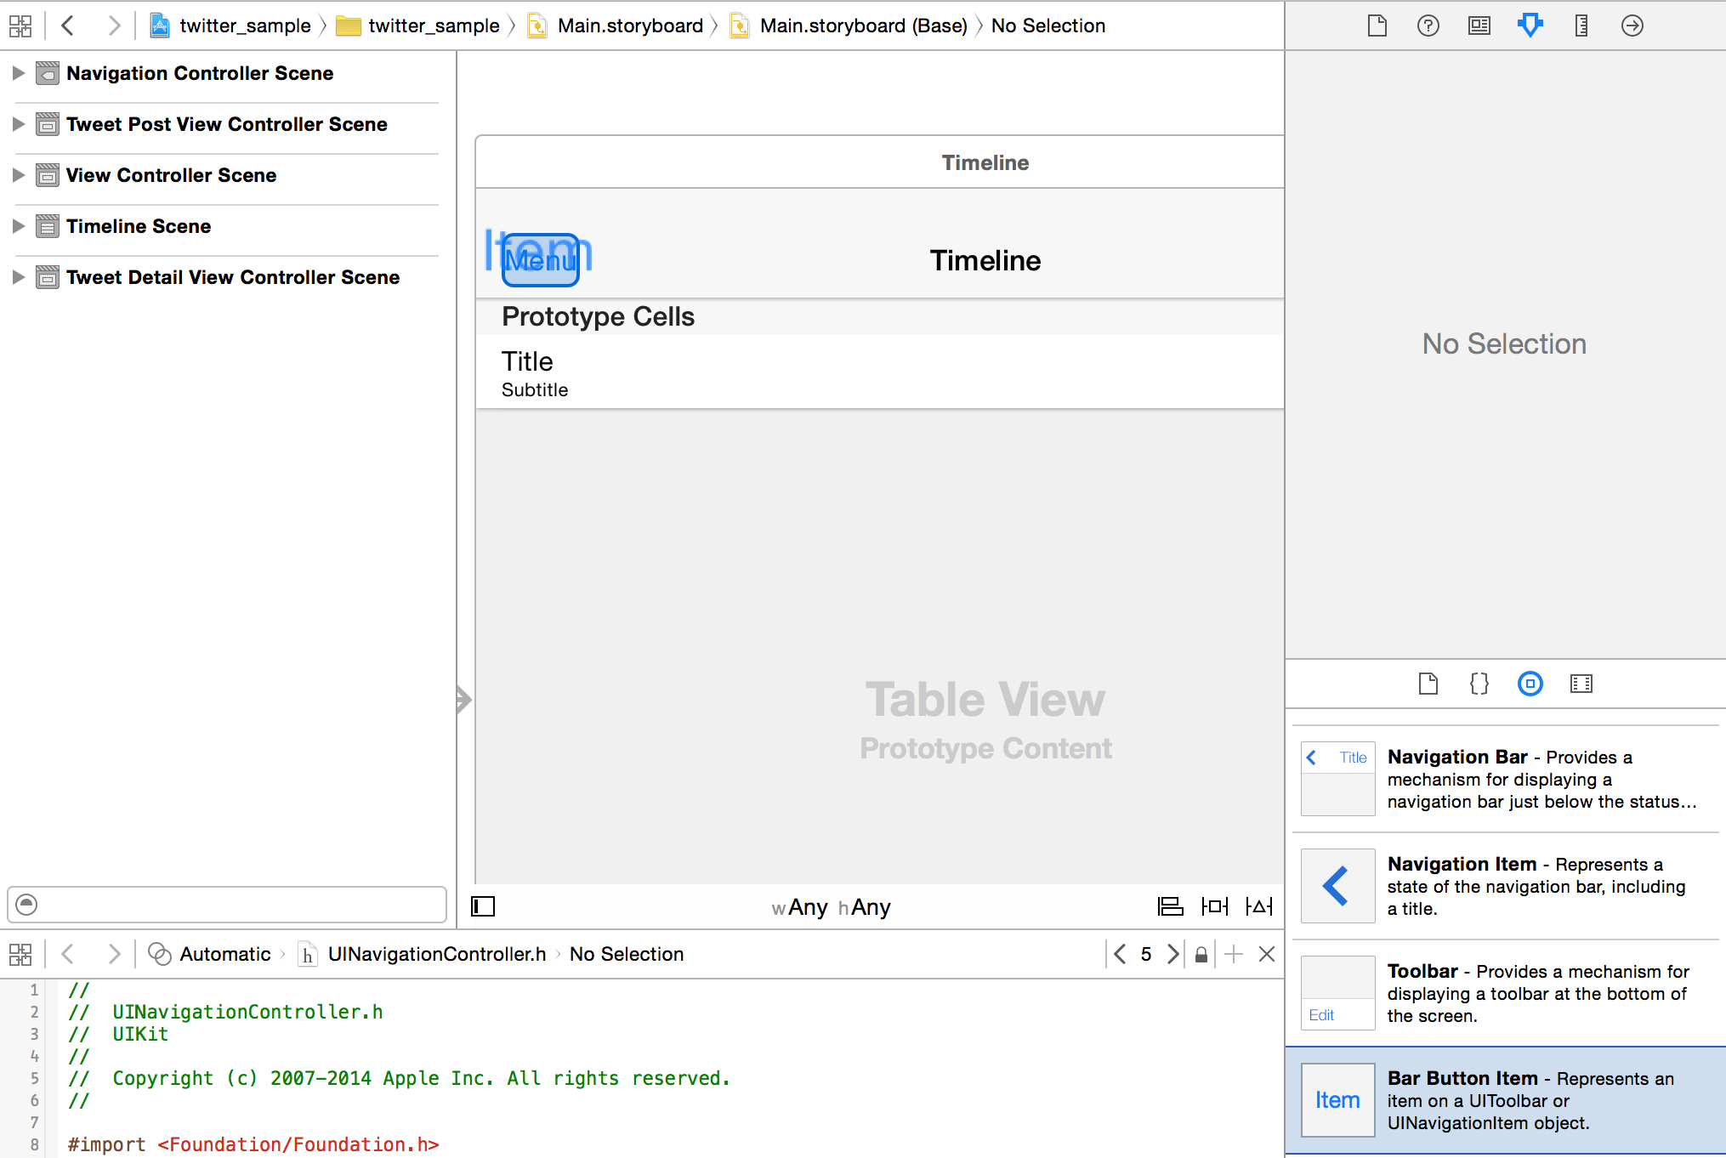Click Main.storyboard in the breadcrumb bar
Screen dimensions: 1726x1158
pos(629,26)
